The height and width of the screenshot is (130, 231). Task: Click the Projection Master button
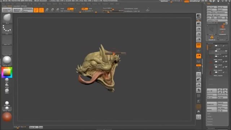tap(7, 10)
